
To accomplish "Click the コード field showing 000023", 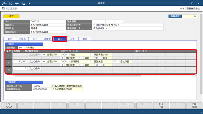I will pyautogui.click(x=48, y=21).
